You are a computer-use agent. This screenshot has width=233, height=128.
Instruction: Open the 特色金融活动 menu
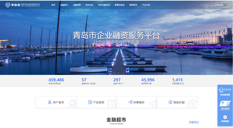[104, 5]
